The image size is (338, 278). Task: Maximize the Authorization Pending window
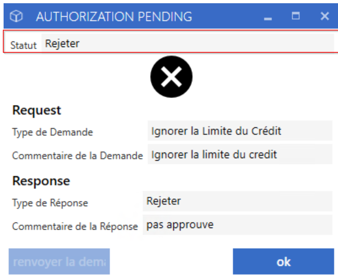296,16
